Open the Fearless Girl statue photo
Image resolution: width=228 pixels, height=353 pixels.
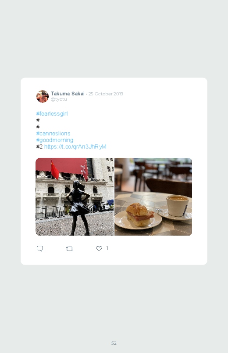pyautogui.click(x=75, y=197)
